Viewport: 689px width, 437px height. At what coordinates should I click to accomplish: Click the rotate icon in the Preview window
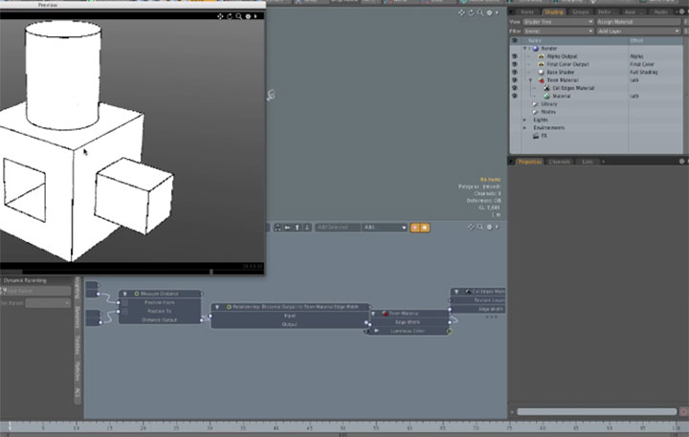[230, 16]
